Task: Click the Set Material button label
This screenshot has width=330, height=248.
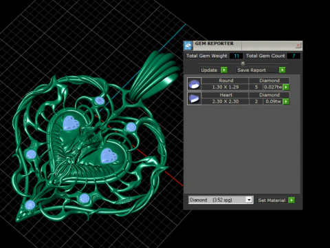Action: 272,200
